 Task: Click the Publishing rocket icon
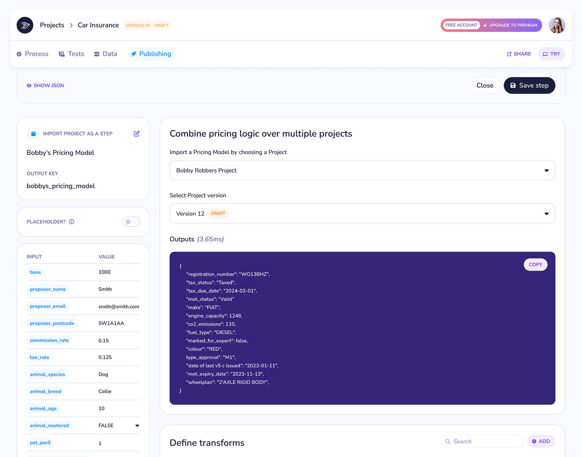pyautogui.click(x=133, y=54)
